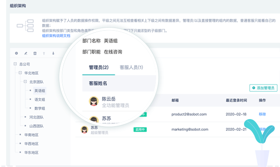Select the 华西地区 tree item

(32, 144)
